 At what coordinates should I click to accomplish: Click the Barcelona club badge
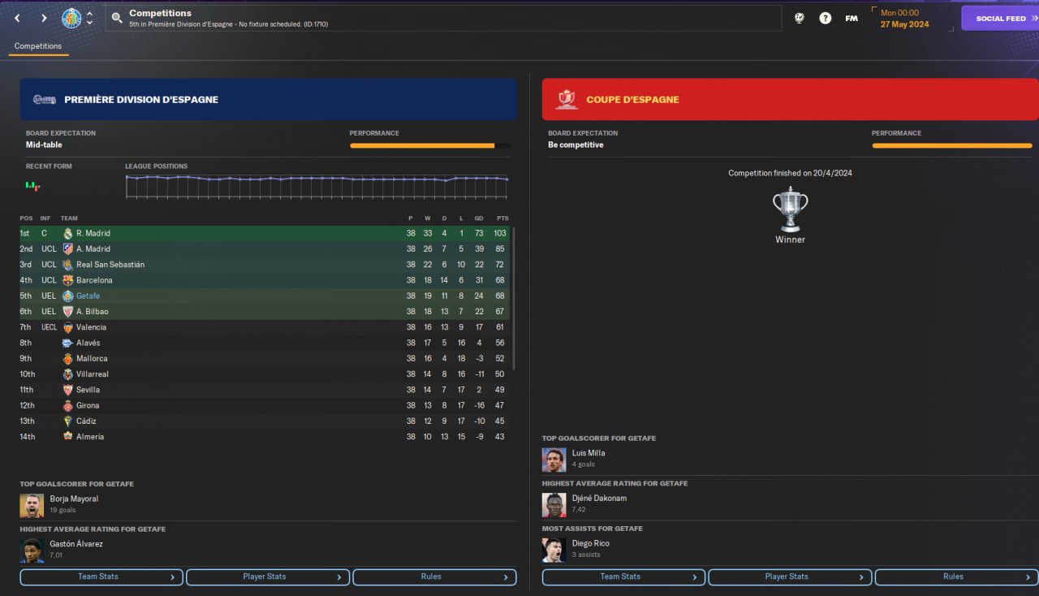[x=68, y=280]
